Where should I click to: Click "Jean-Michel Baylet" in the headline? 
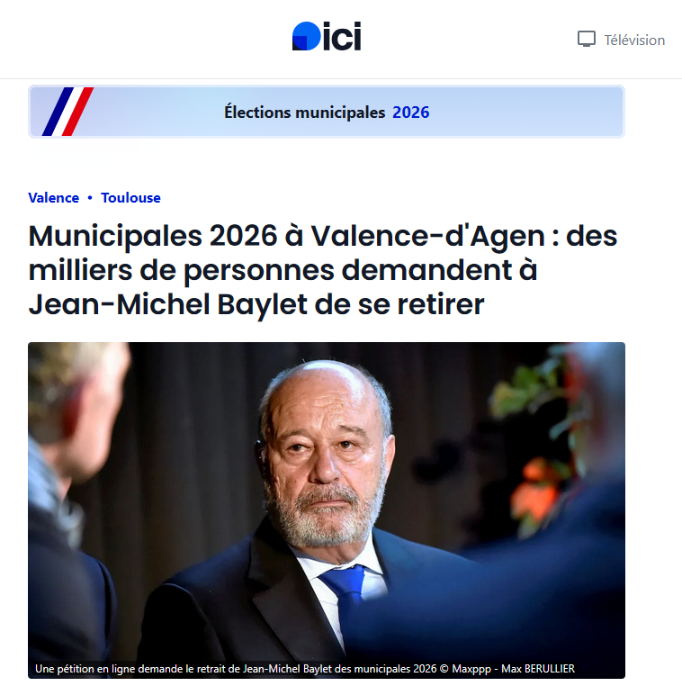pyautogui.click(x=150, y=304)
